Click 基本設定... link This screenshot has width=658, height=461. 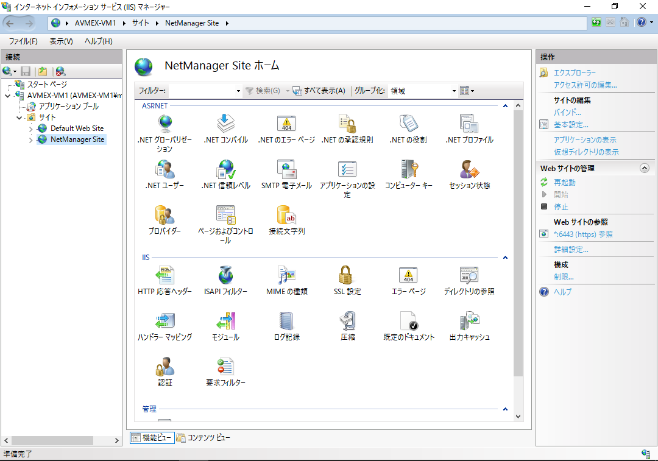pyautogui.click(x=571, y=125)
